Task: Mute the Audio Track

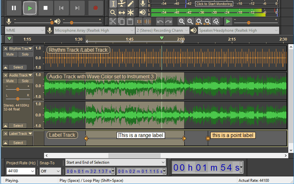Action: [x=10, y=81]
